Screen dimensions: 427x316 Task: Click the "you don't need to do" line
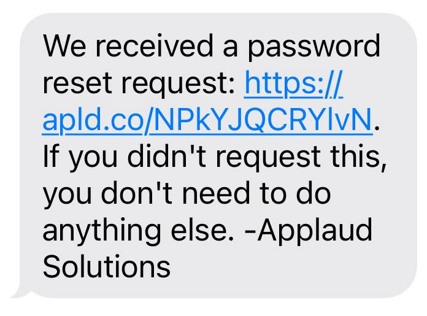[x=187, y=194]
